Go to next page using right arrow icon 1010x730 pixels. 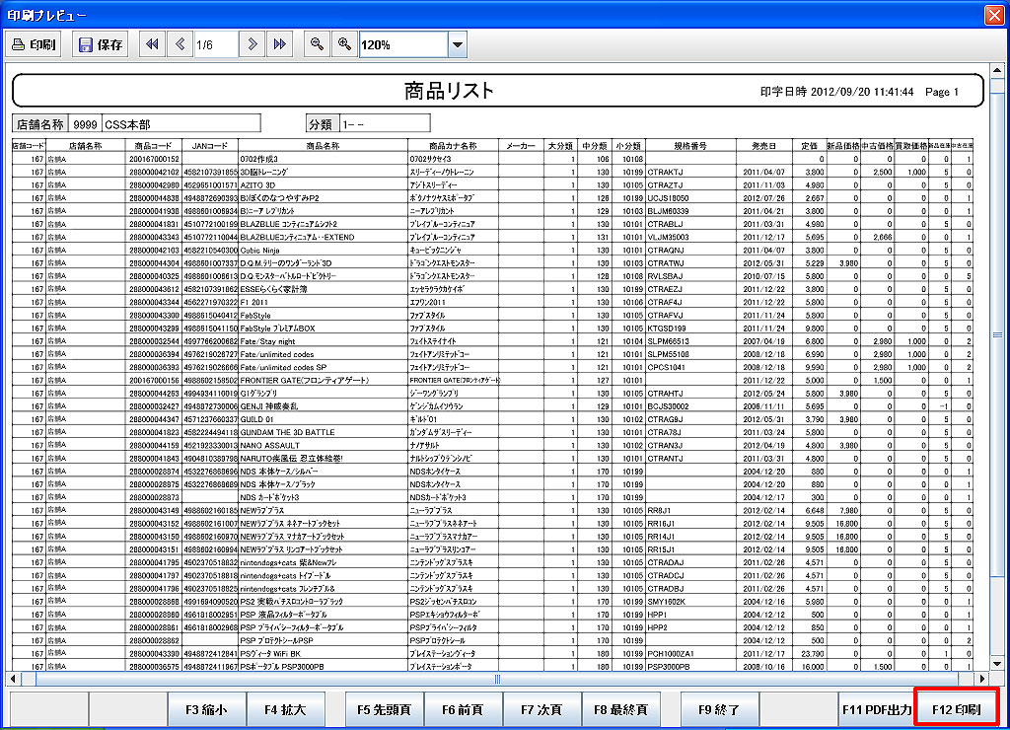coord(253,44)
